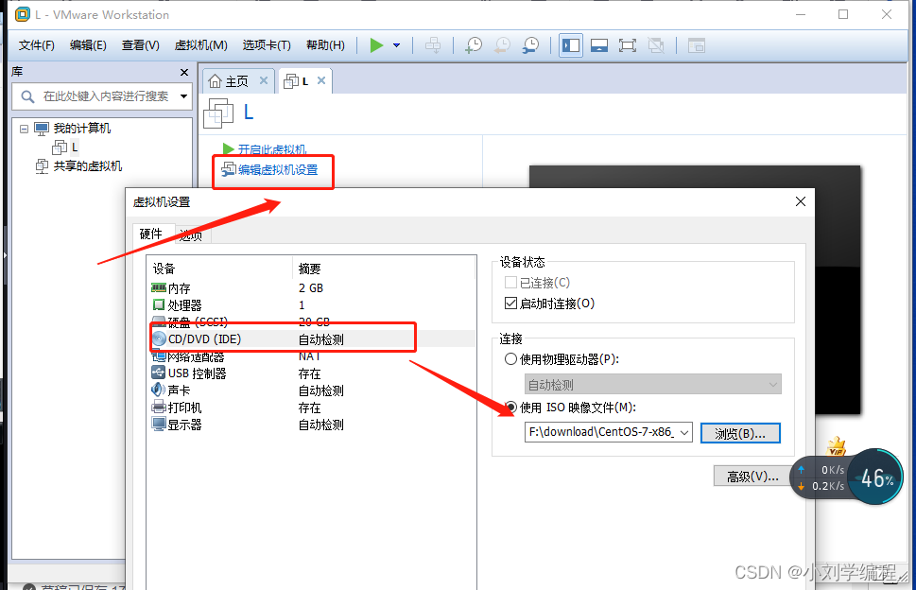The width and height of the screenshot is (916, 590).
Task: Close the 库 library panel
Action: click(x=184, y=72)
